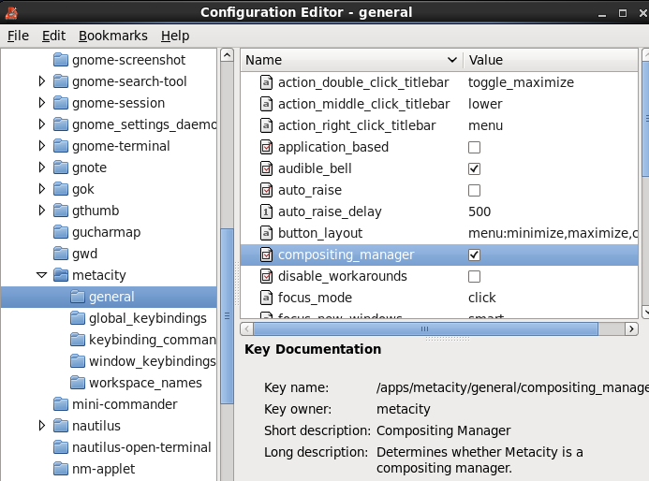
Task: Expand the gthumb tree node
Action: pos(42,211)
